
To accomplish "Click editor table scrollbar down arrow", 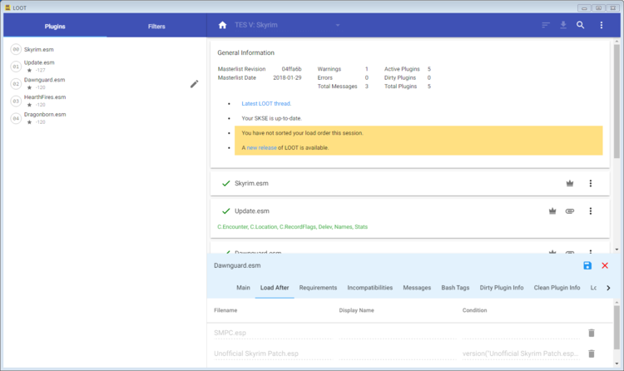I will (x=617, y=364).
